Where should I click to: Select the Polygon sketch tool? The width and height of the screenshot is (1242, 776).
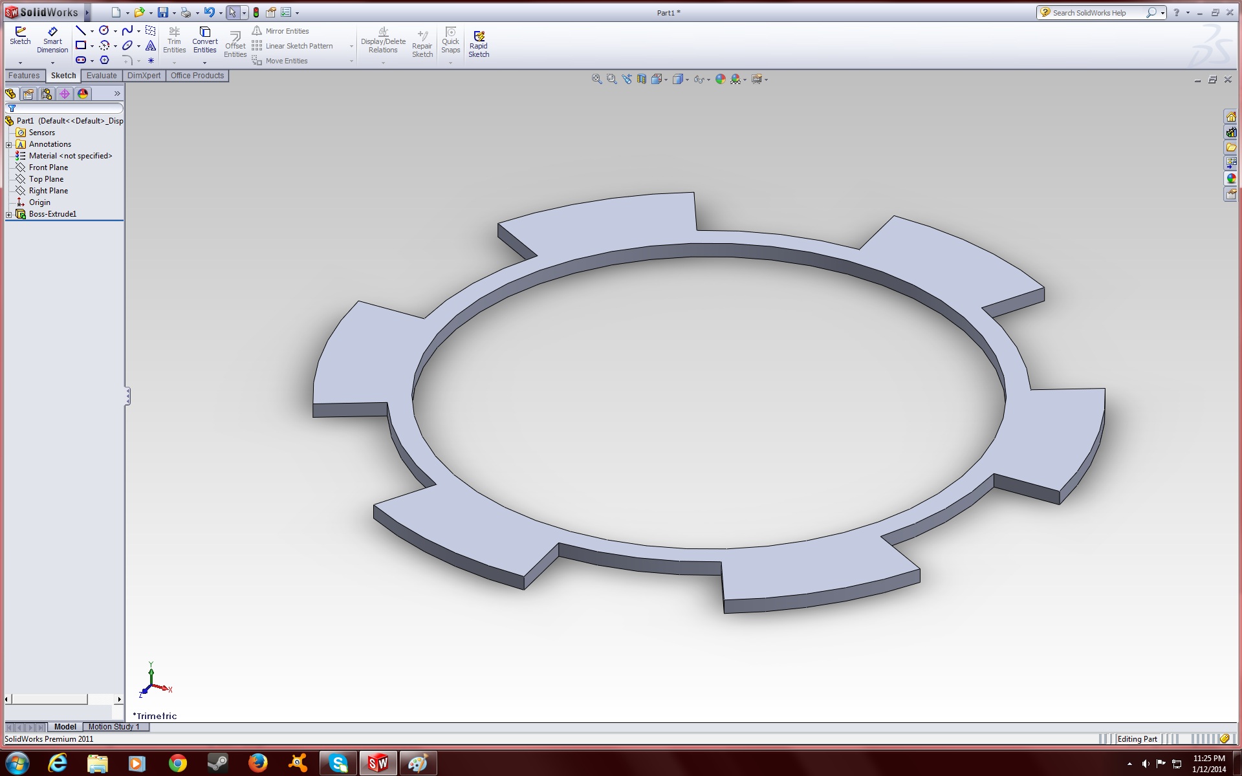point(104,60)
